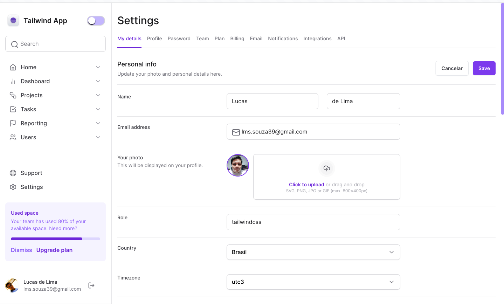Click the Tailwind App logo icon

pyautogui.click(x=13, y=21)
